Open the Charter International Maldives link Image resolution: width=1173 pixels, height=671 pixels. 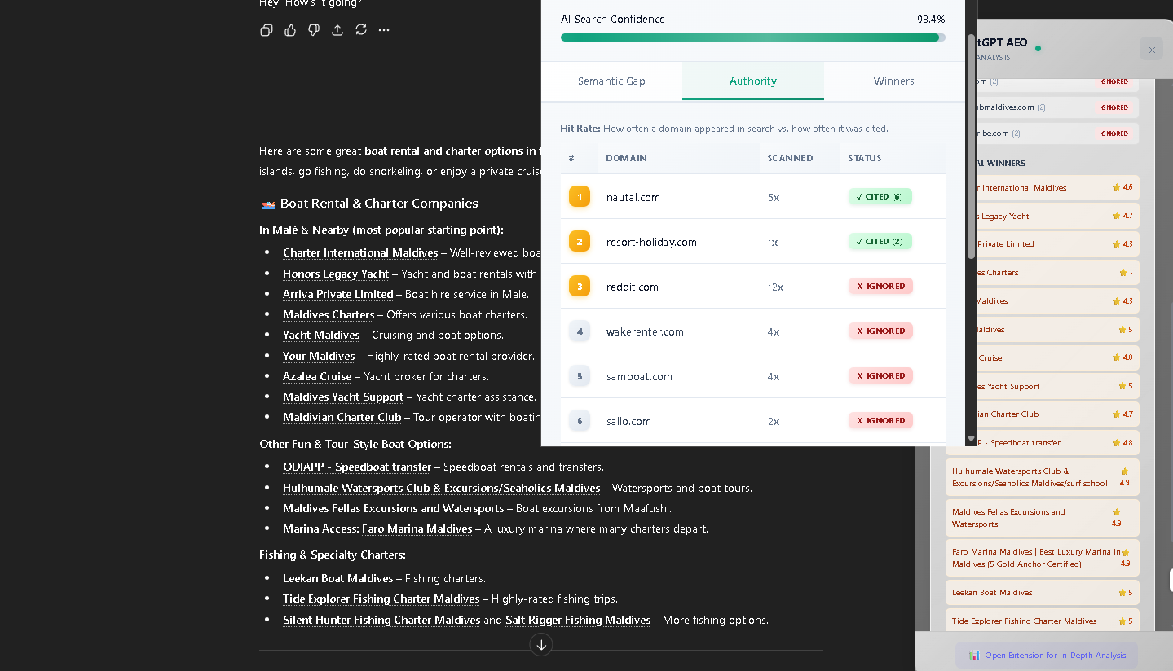360,253
